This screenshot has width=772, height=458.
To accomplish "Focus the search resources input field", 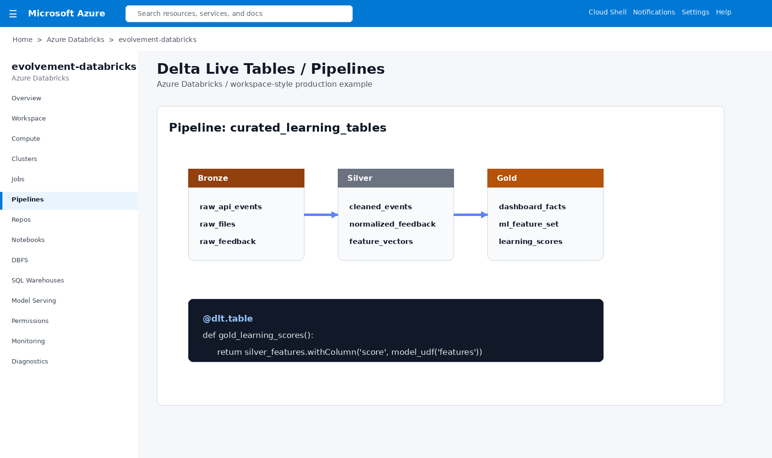I will (239, 13).
